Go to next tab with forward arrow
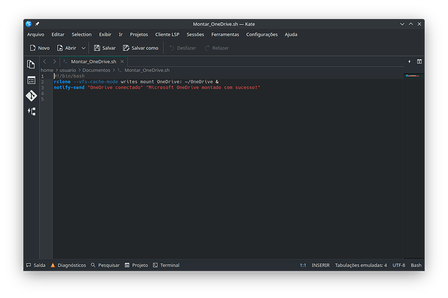 click(55, 62)
